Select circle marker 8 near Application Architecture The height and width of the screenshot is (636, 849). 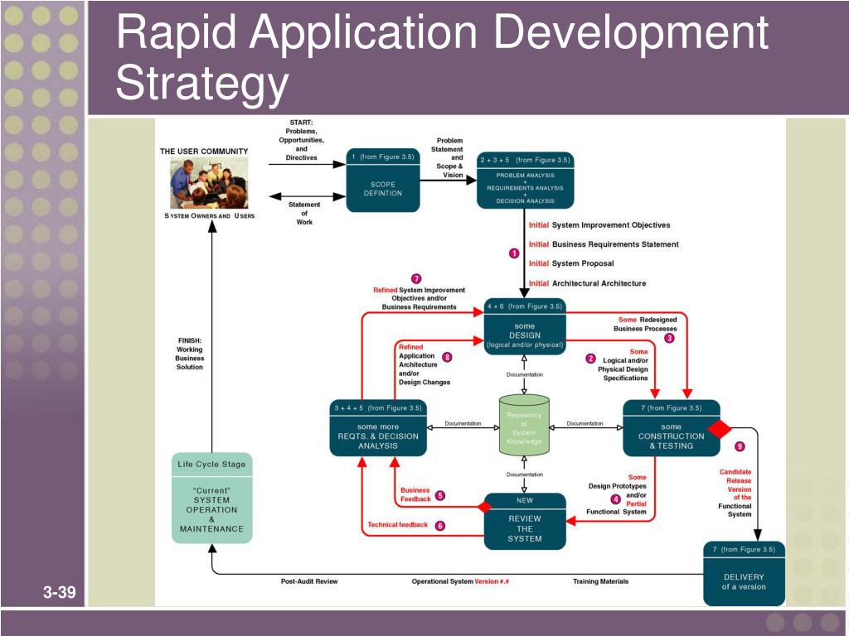click(447, 357)
